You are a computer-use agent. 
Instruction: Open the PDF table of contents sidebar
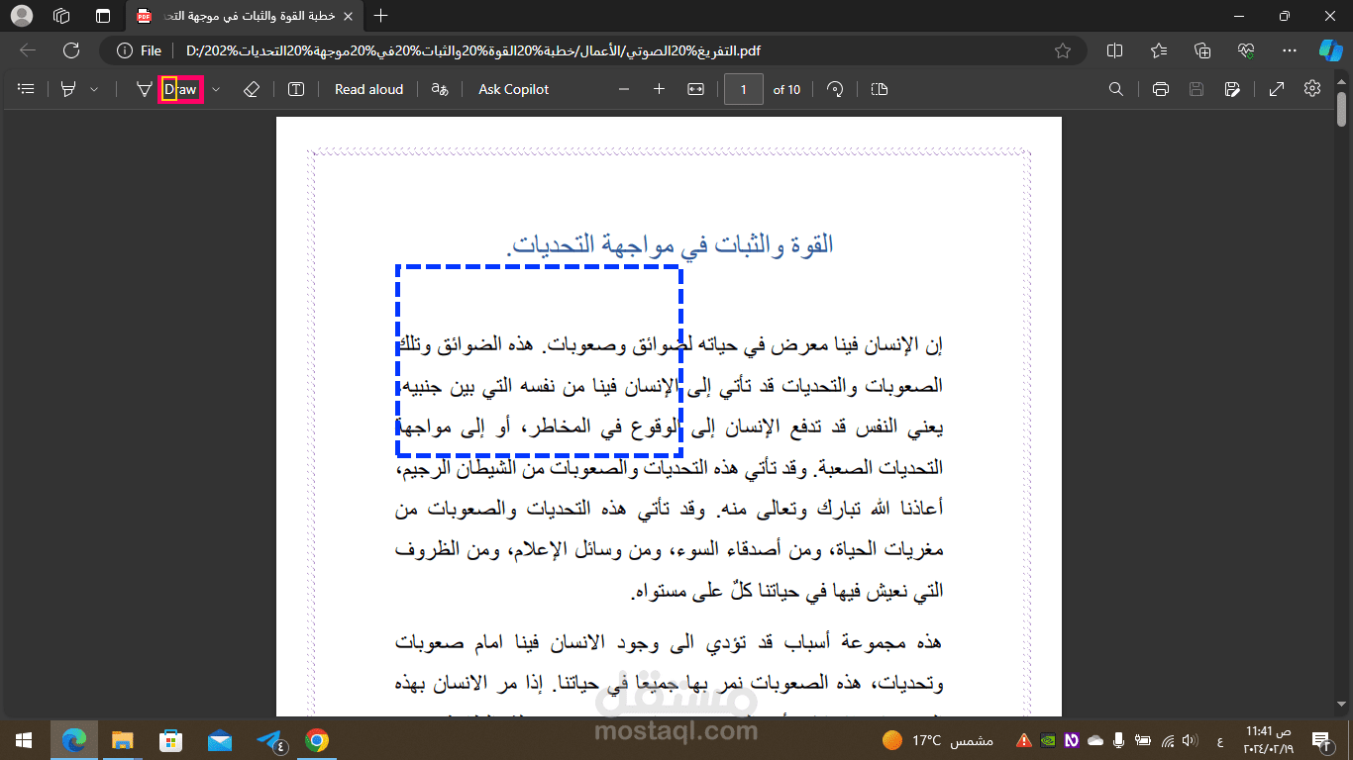[27, 89]
